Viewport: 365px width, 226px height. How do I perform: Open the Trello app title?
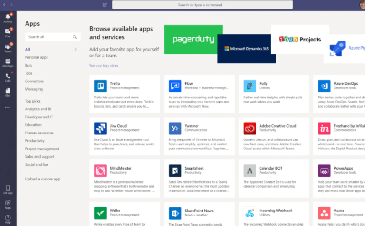(115, 83)
